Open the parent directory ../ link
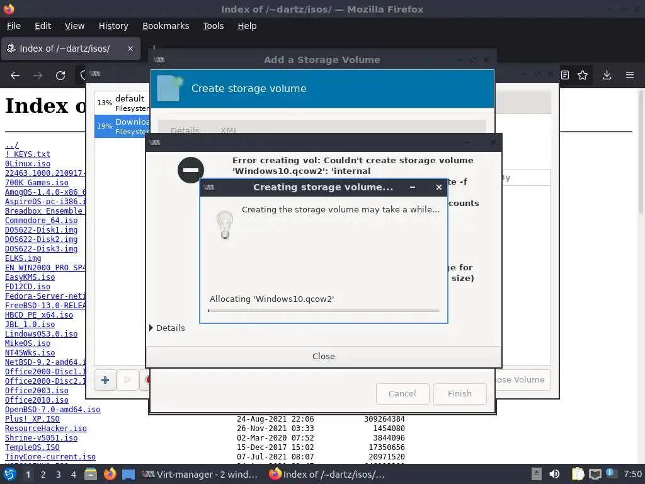 click(x=11, y=145)
